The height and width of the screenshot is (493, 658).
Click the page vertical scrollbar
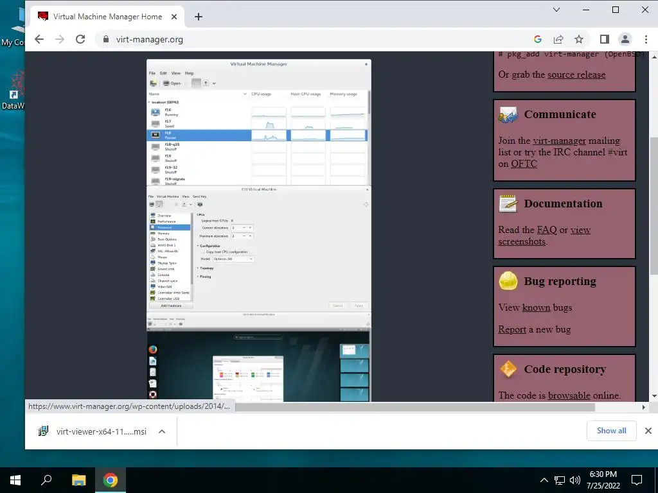(x=654, y=205)
